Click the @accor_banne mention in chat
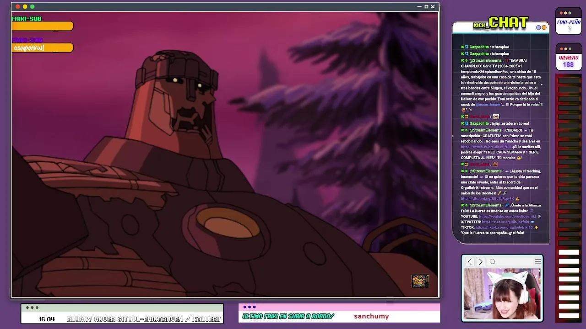 pos(488,104)
